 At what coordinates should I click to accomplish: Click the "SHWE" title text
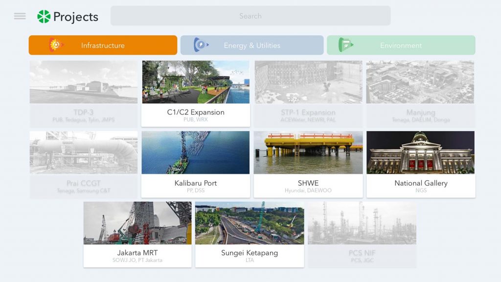click(x=308, y=183)
